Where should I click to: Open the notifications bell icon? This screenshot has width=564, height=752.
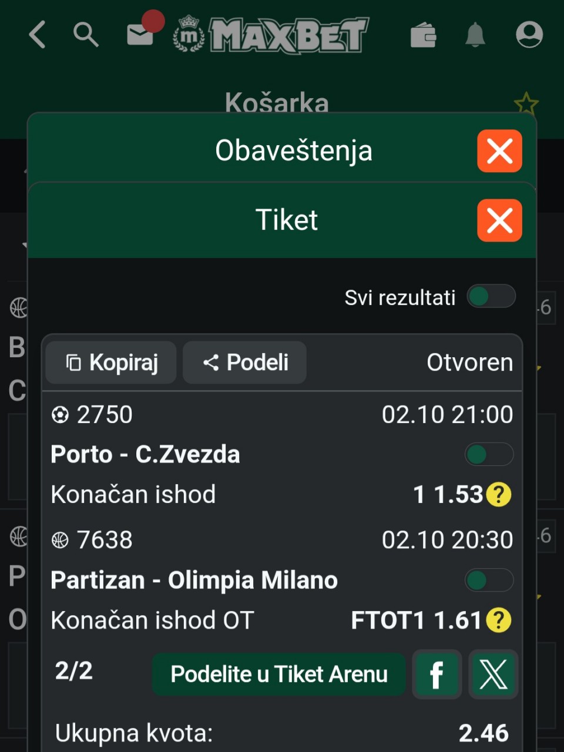tap(475, 35)
